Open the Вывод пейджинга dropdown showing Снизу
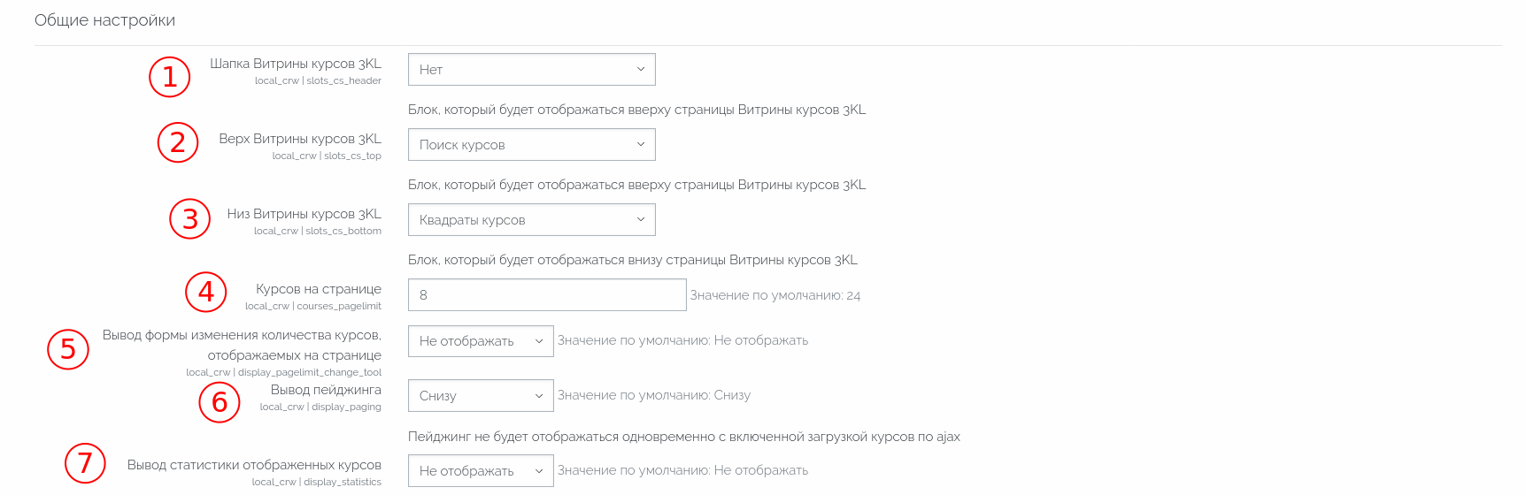Screen dimensions: 1526x495 [x=481, y=396]
